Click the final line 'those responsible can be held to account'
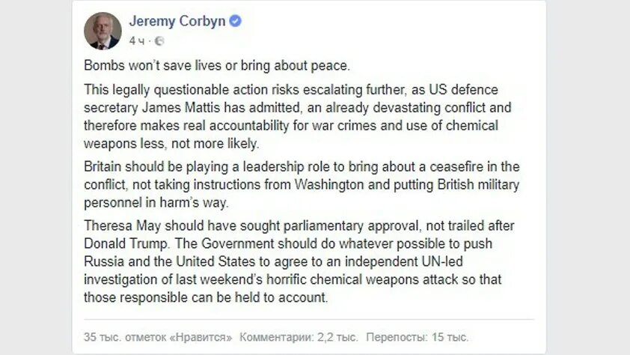Image resolution: width=630 pixels, height=355 pixels. click(206, 297)
